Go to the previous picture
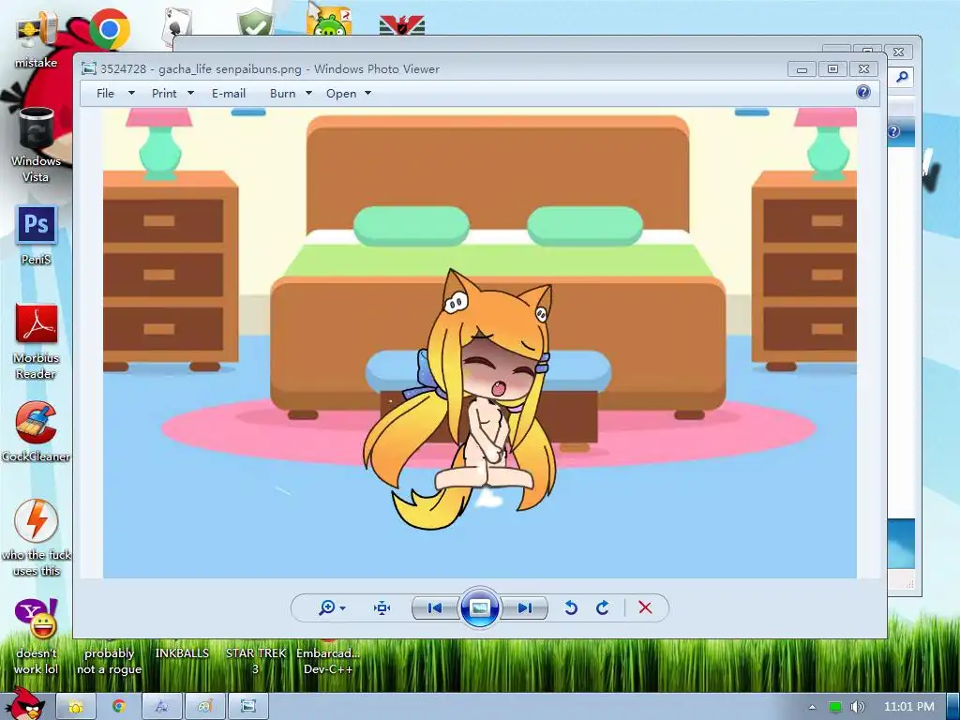Viewport: 960px width, 720px height. (435, 607)
